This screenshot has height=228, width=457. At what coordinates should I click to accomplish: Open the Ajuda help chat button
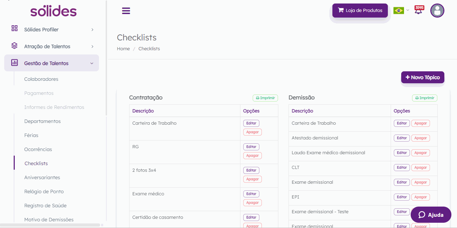(x=431, y=215)
